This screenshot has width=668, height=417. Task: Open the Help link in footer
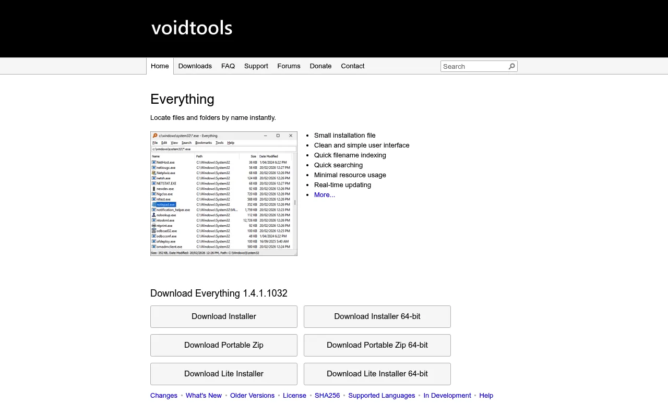[486, 396]
